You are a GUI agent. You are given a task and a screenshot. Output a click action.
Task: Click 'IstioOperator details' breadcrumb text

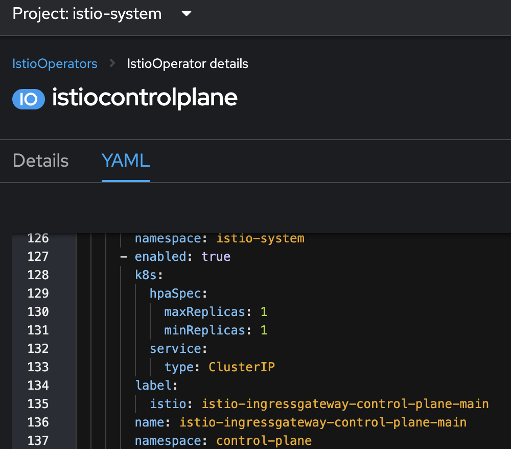[188, 63]
